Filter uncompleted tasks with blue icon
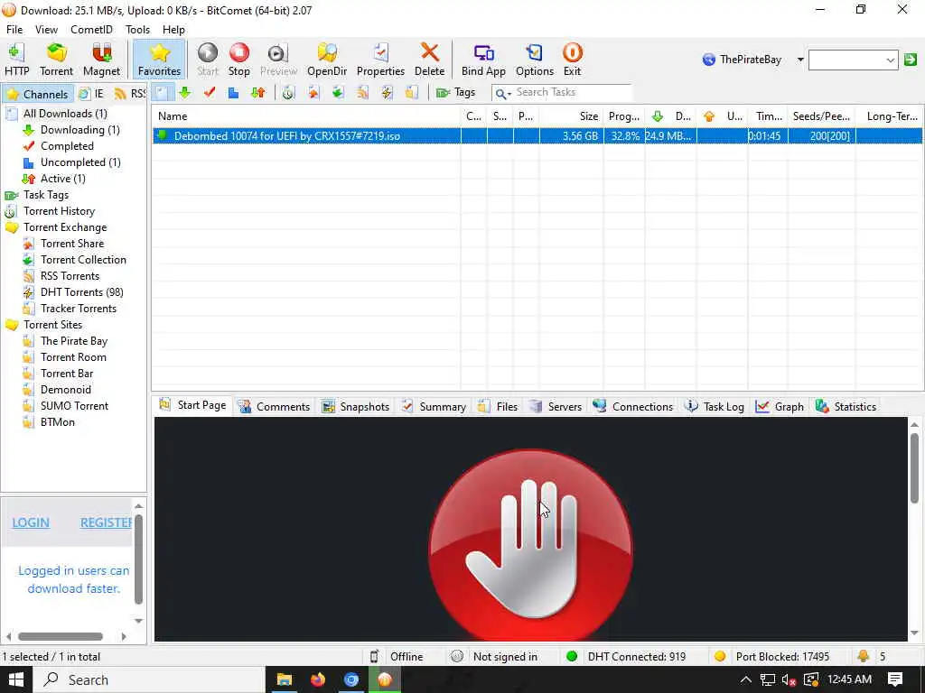This screenshot has width=925, height=693. click(234, 93)
